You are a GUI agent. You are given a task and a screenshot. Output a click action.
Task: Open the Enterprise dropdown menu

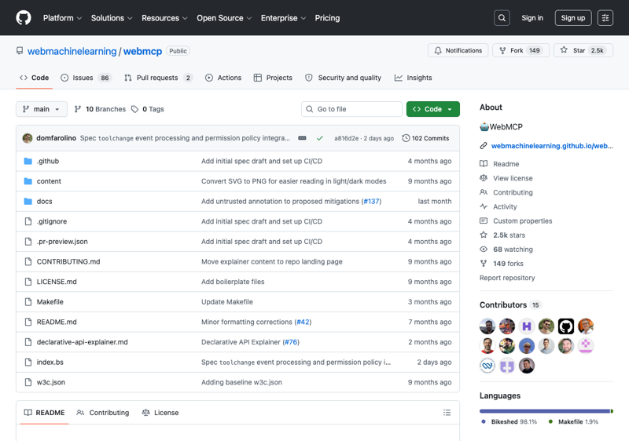[283, 18]
